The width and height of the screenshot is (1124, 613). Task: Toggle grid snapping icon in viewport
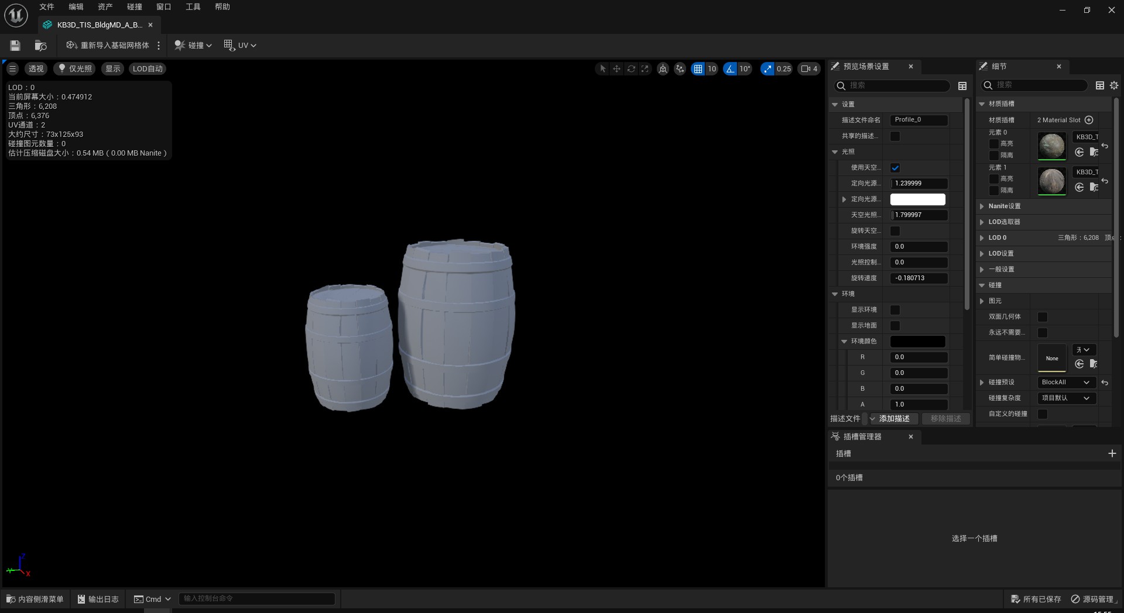click(x=698, y=69)
